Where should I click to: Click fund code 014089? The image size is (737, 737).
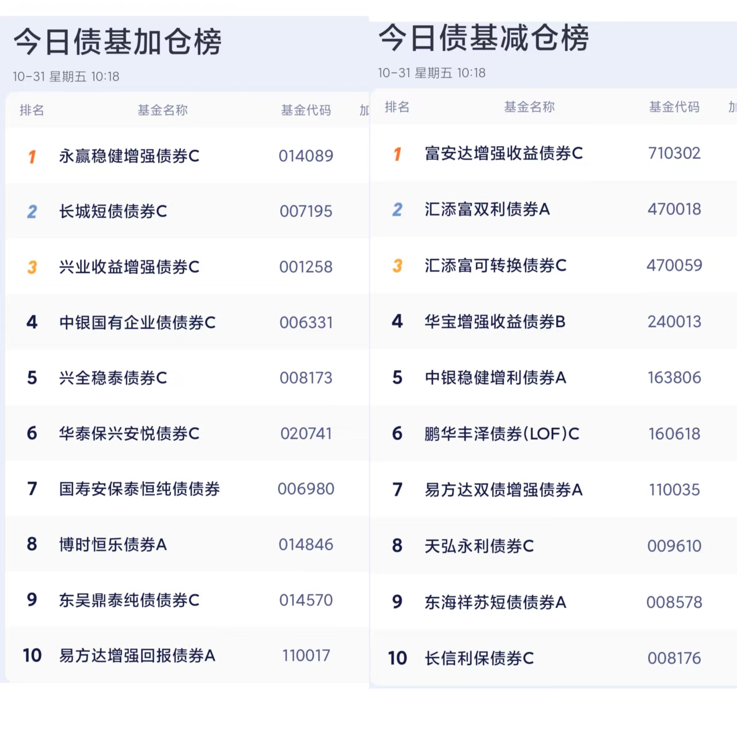coord(306,156)
